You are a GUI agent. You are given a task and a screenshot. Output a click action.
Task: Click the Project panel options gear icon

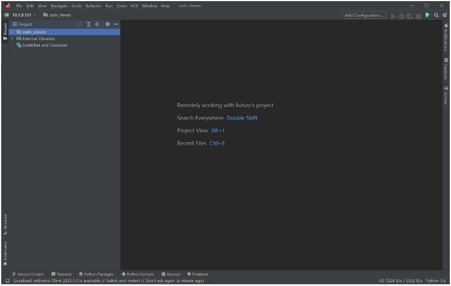(x=108, y=24)
